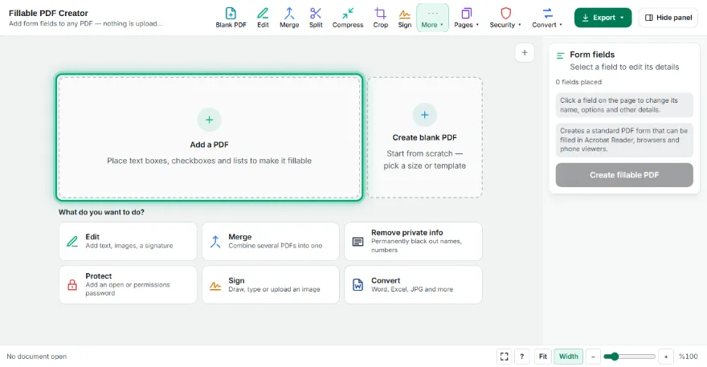Open the Sign quick action card
The height and width of the screenshot is (367, 707).
point(271,284)
